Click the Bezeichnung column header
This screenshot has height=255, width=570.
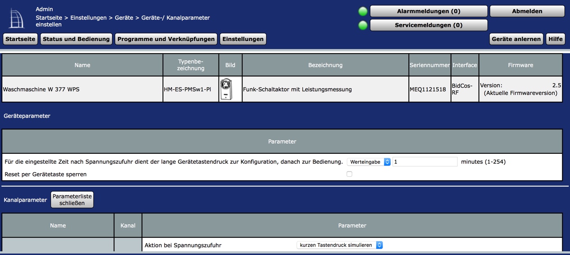325,65
